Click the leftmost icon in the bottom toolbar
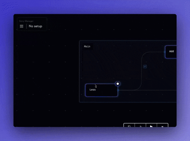The height and width of the screenshot is (141, 190). tap(129, 126)
